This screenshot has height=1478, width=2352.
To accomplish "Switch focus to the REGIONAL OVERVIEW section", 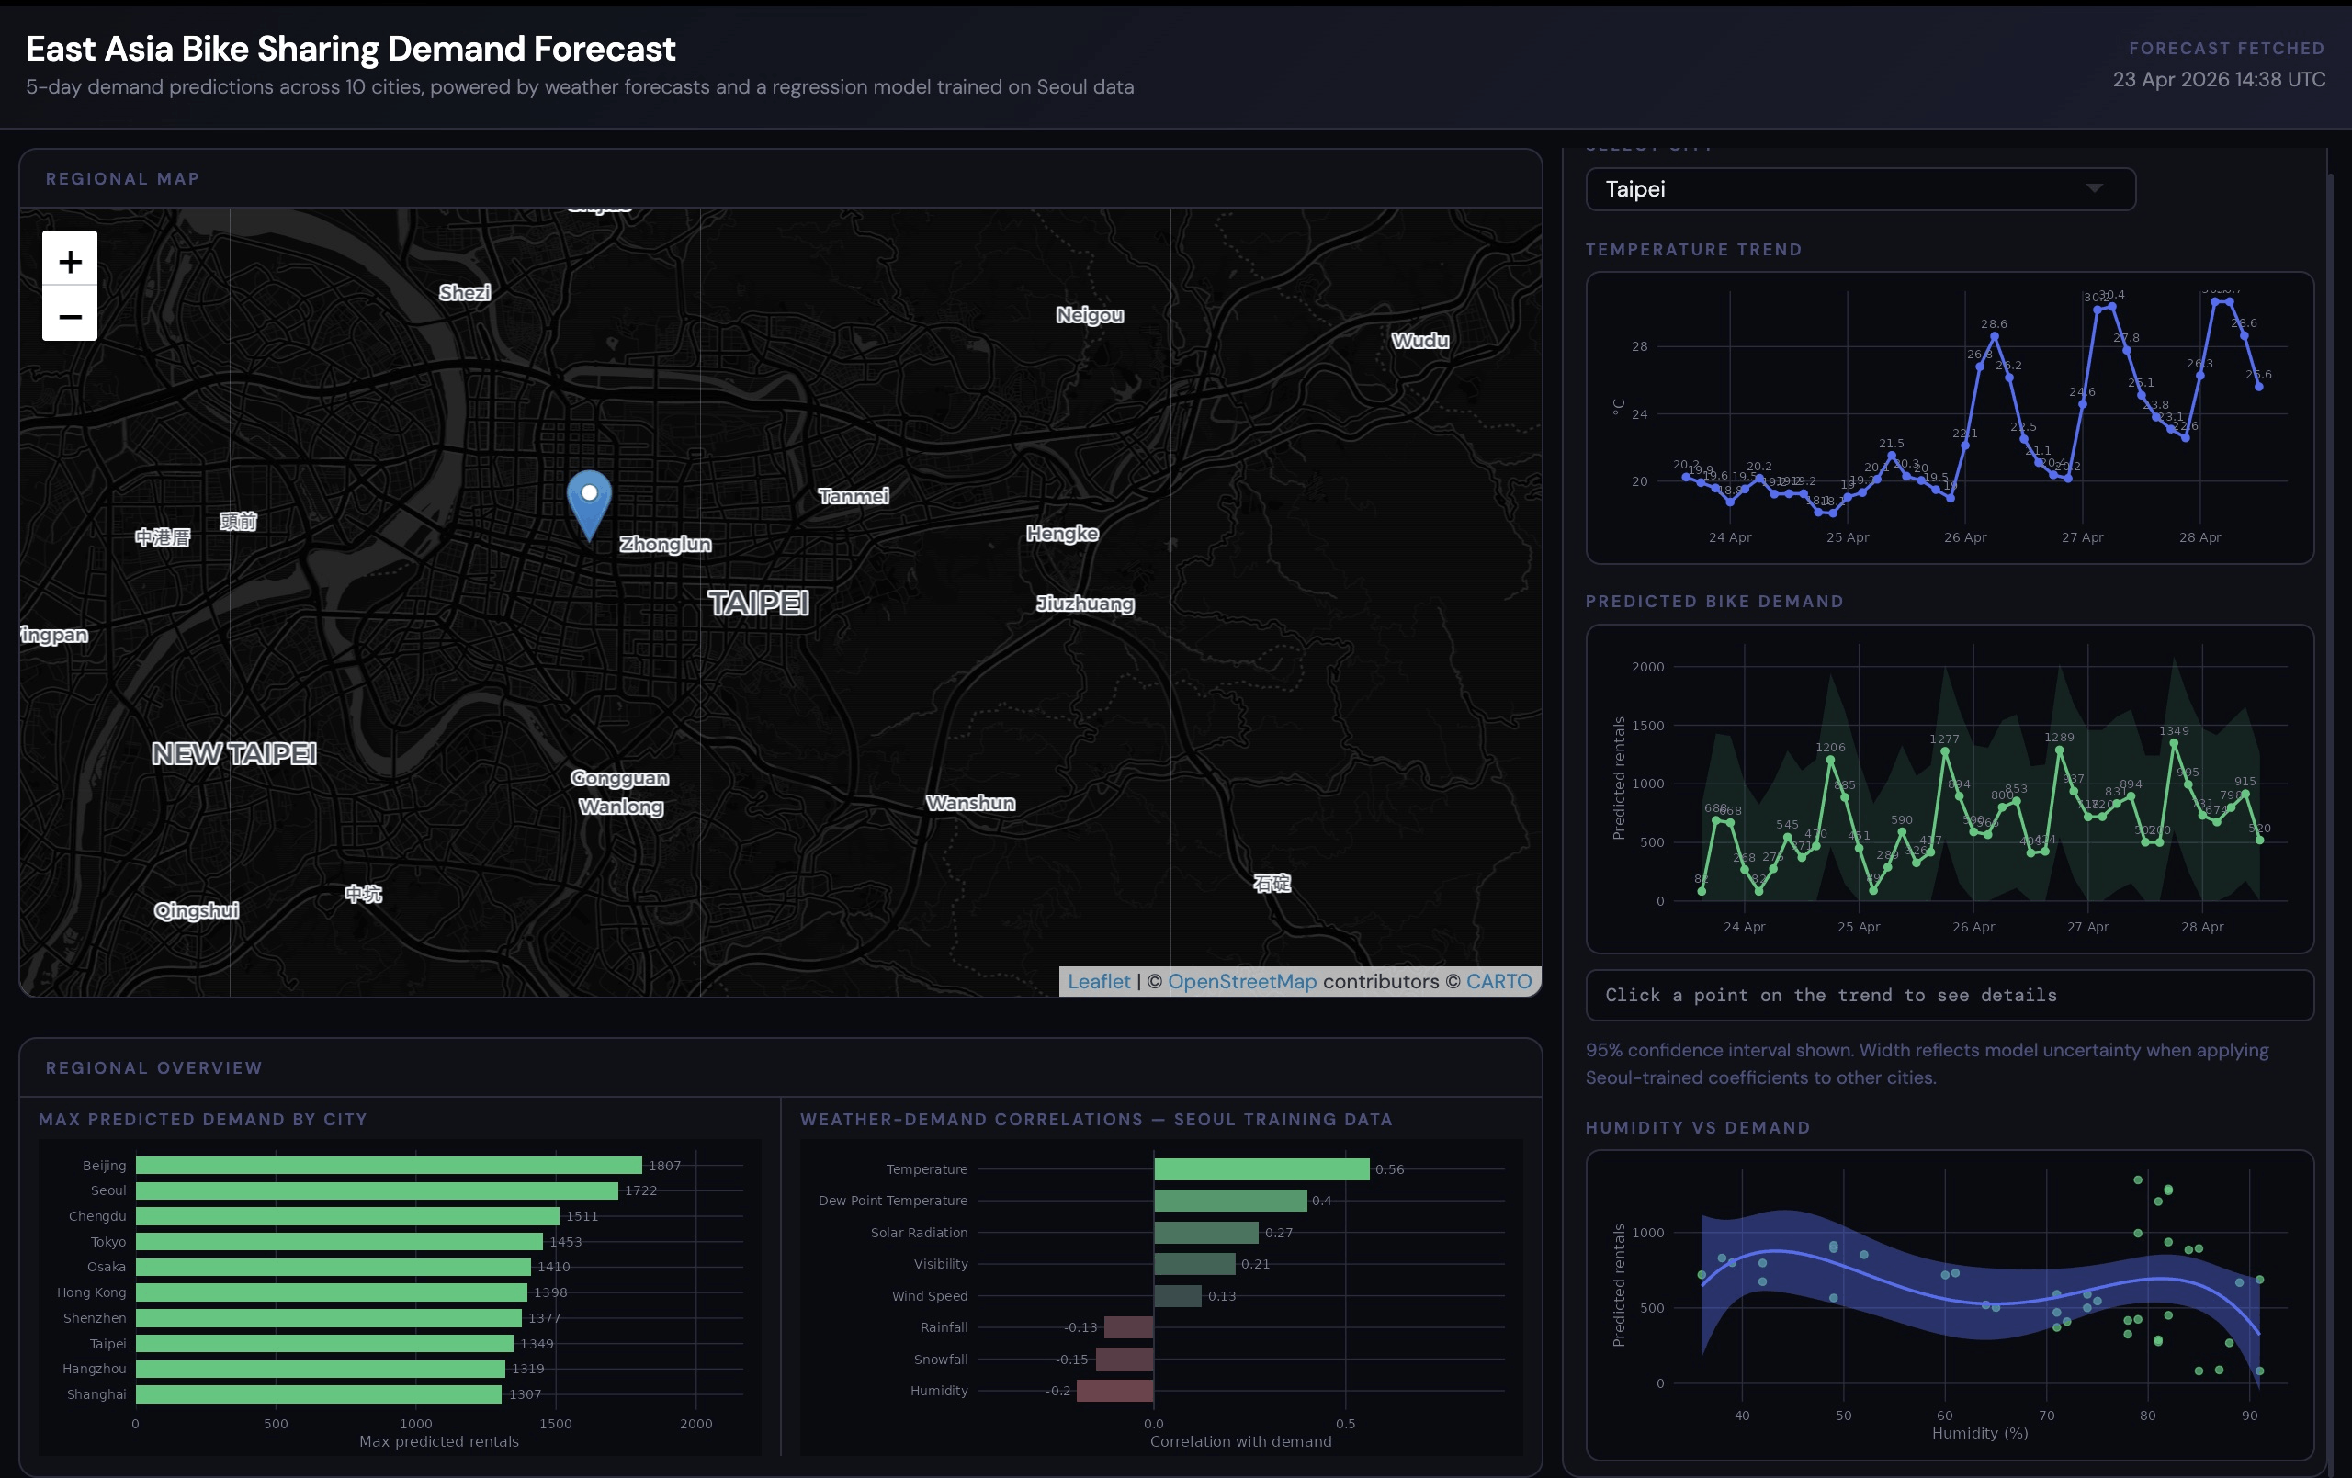I will (x=153, y=1067).
